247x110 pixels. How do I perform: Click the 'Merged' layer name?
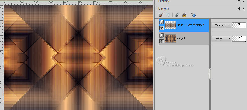pyautogui.click(x=181, y=38)
